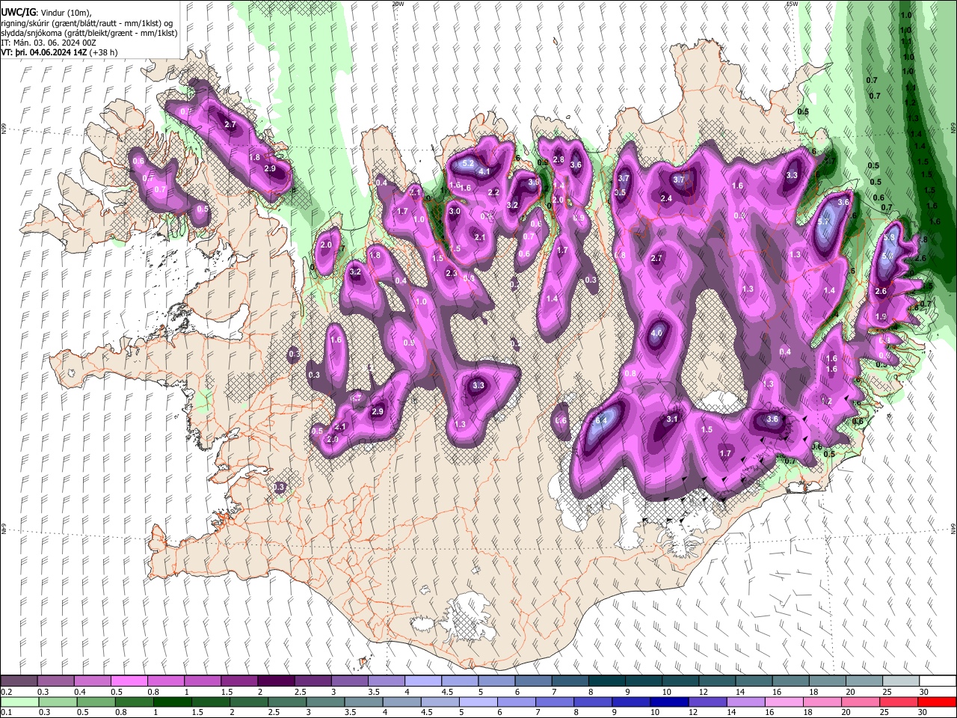Viewport: 957px width, 718px height.
Task: Click the light pink 16–18 rain legend swatch
Action: tap(784, 702)
